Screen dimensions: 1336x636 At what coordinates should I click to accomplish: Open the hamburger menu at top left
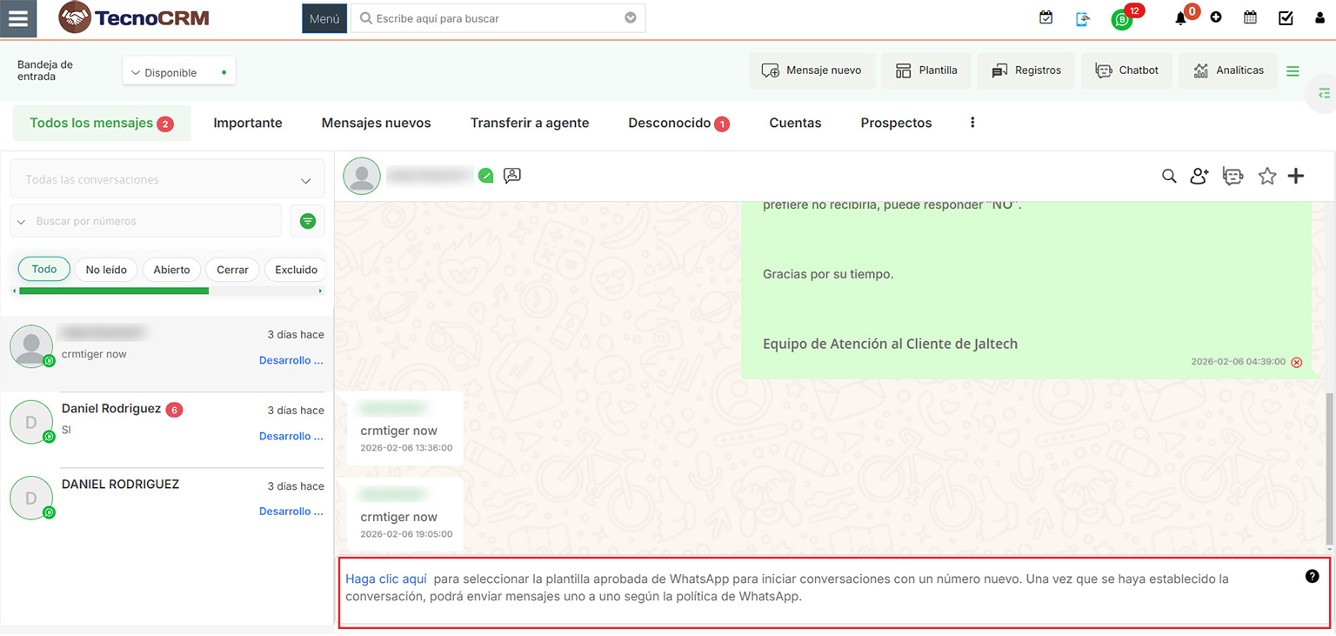point(18,18)
